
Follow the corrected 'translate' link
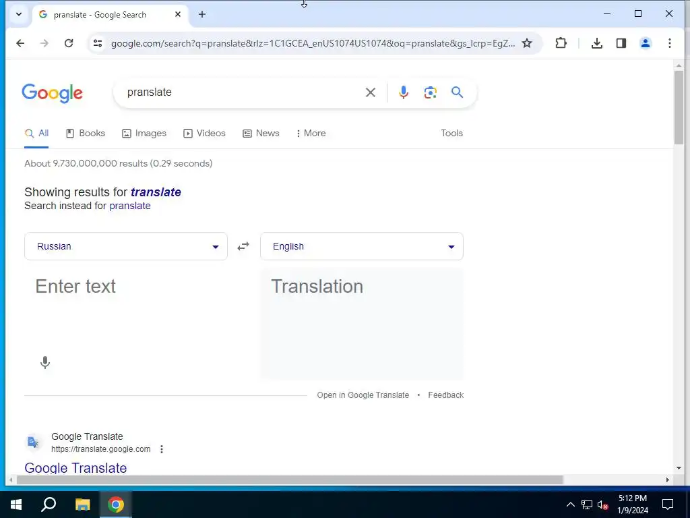[156, 192]
